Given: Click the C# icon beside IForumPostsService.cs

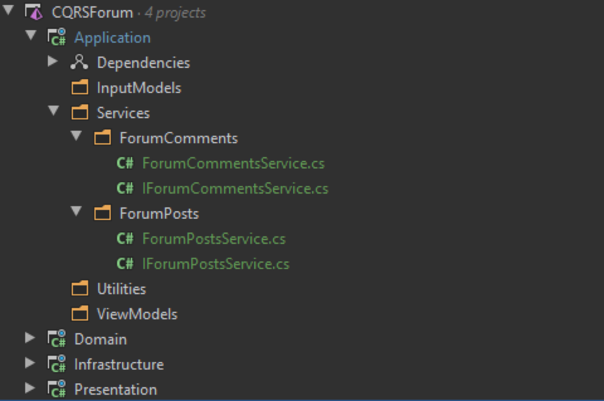Looking at the screenshot, I should (125, 264).
